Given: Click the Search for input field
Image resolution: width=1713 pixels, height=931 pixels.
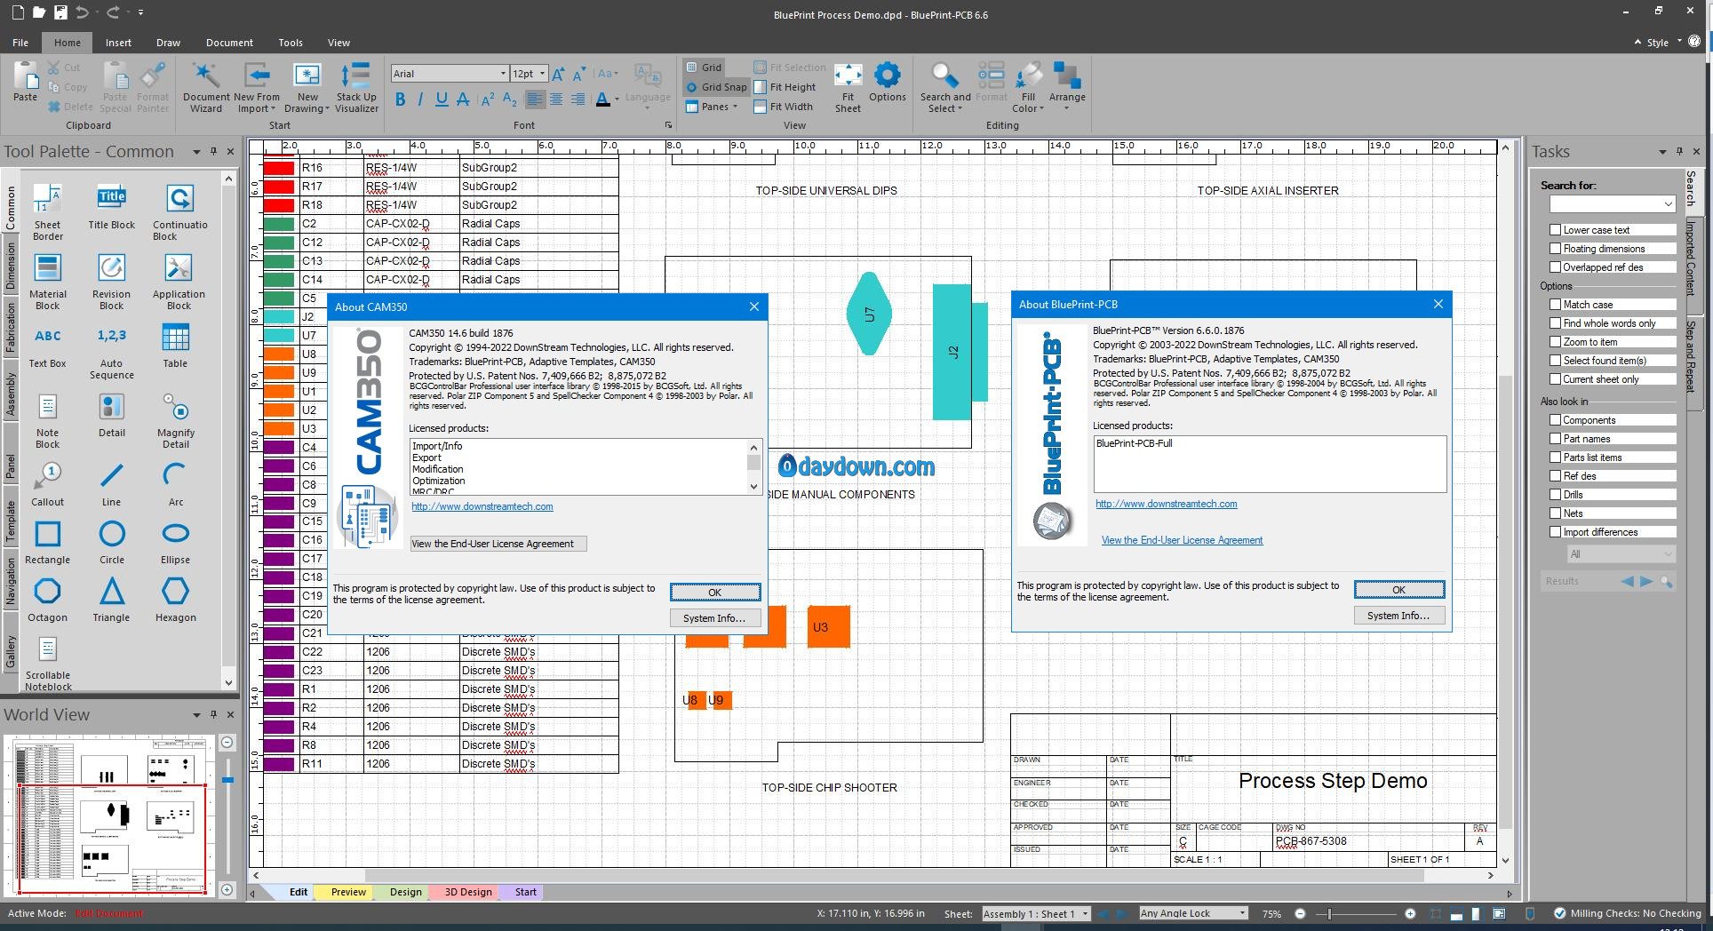Looking at the screenshot, I should pos(1604,204).
